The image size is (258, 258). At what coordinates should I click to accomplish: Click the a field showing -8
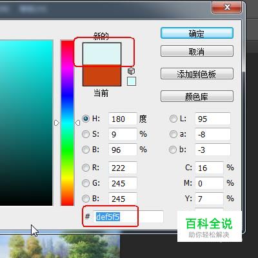point(213,134)
